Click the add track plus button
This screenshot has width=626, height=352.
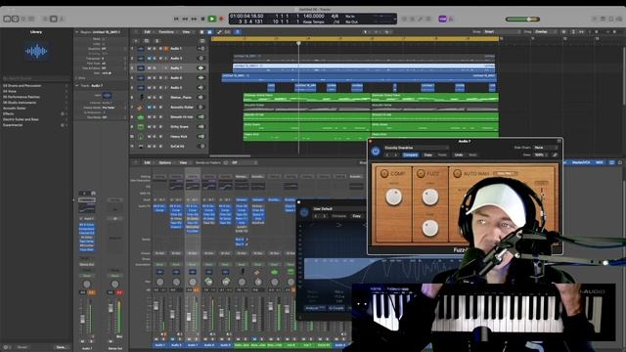136,41
